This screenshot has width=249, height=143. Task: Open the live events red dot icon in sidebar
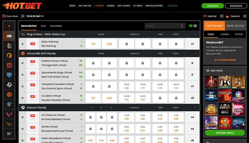pyautogui.click(x=9, y=26)
